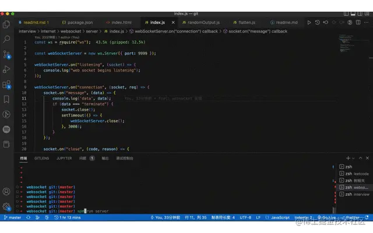Close the index.js editor tab
373x233 pixels.
[x=173, y=22]
